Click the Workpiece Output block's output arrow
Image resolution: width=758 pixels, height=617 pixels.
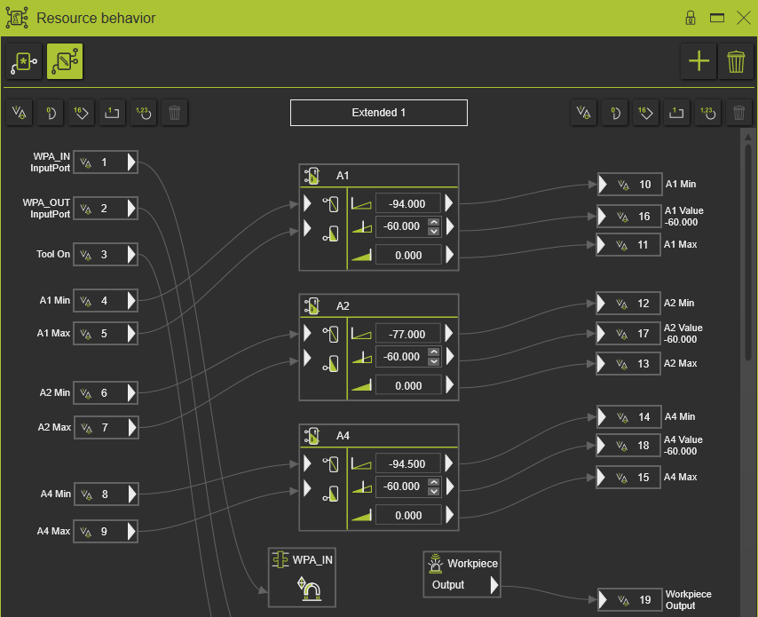(493, 586)
